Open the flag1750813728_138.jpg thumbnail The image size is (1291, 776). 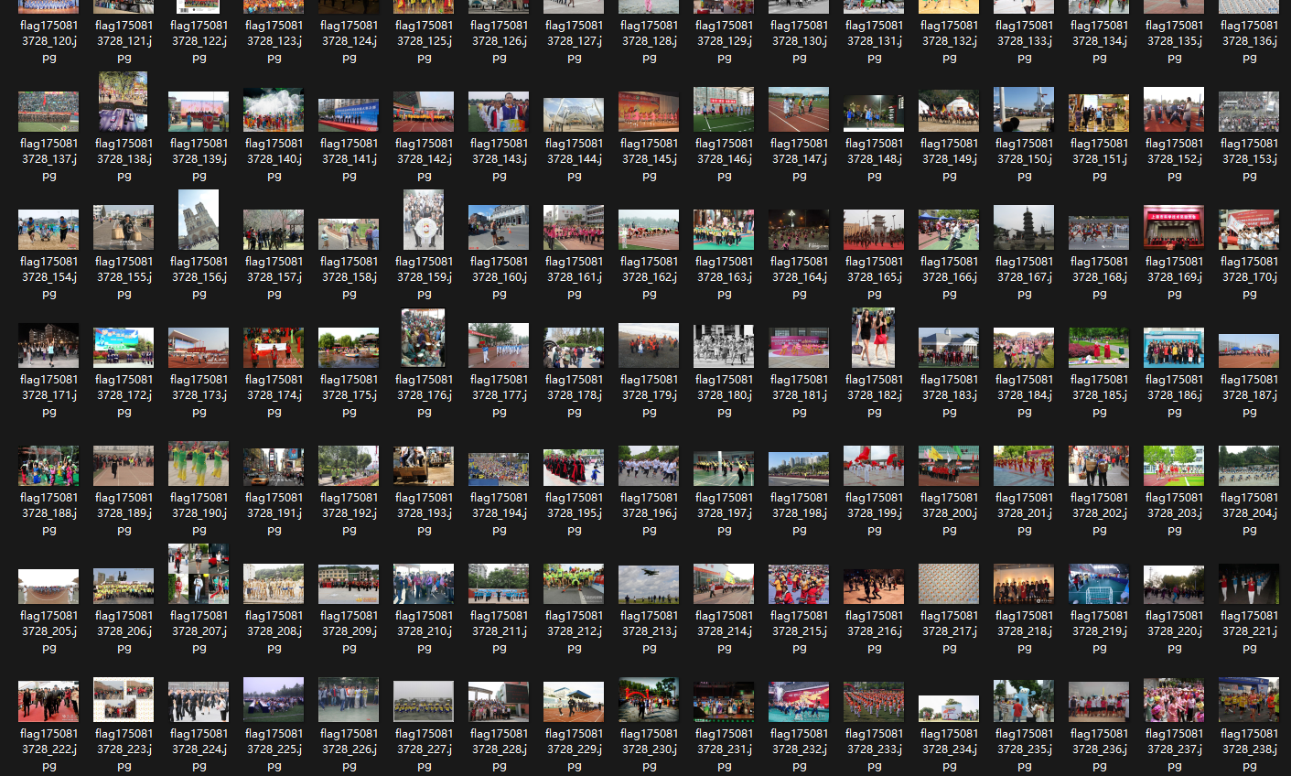click(x=124, y=102)
